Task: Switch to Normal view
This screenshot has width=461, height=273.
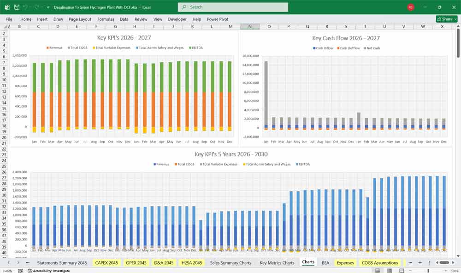Action: [378, 270]
